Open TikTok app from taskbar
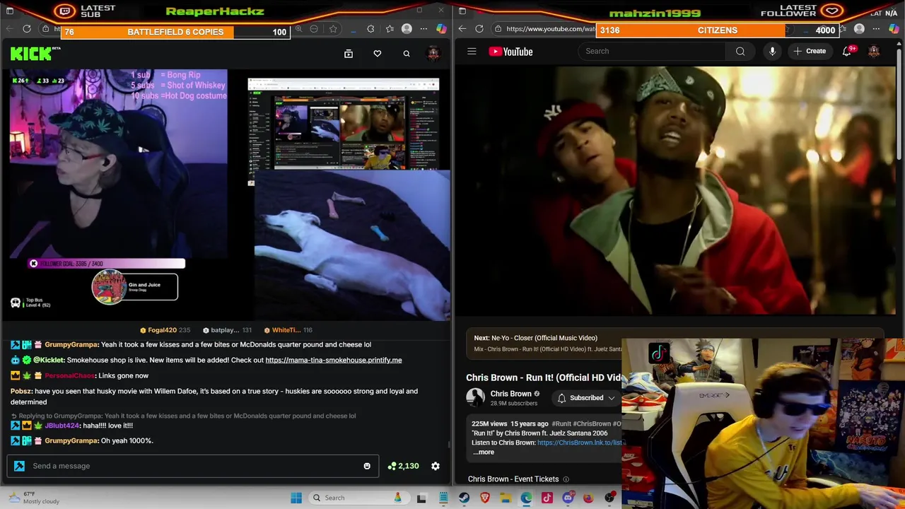This screenshot has width=905, height=509. [547, 498]
